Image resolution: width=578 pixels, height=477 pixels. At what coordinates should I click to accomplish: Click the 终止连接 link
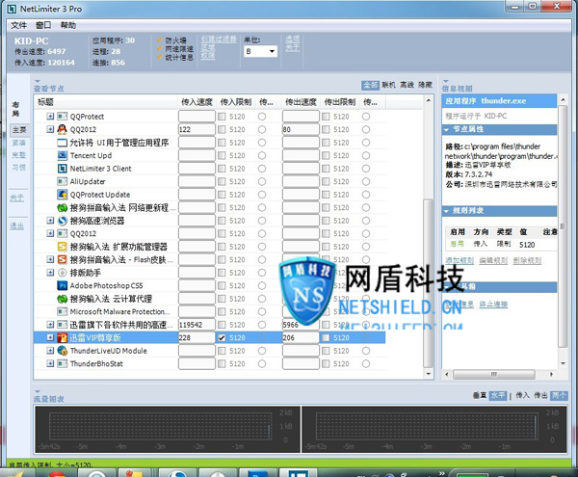pos(493,305)
